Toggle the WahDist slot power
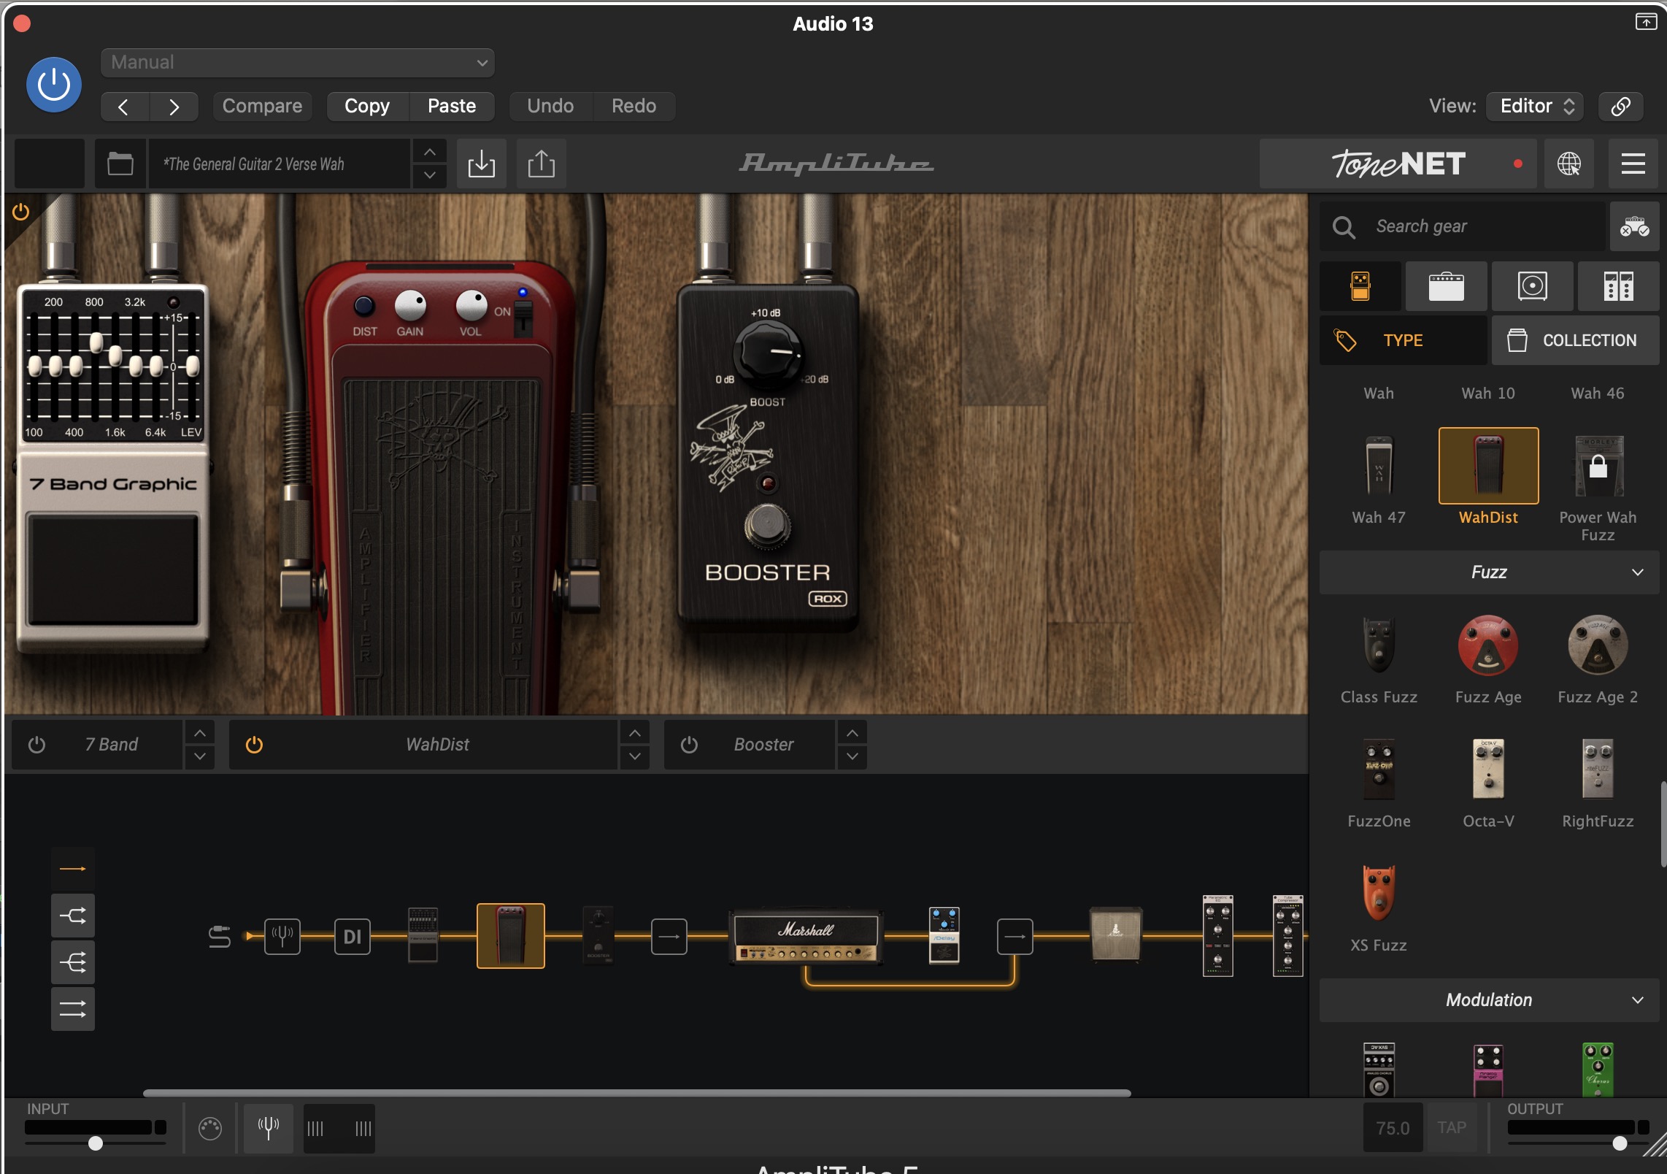The image size is (1667, 1174). [254, 745]
